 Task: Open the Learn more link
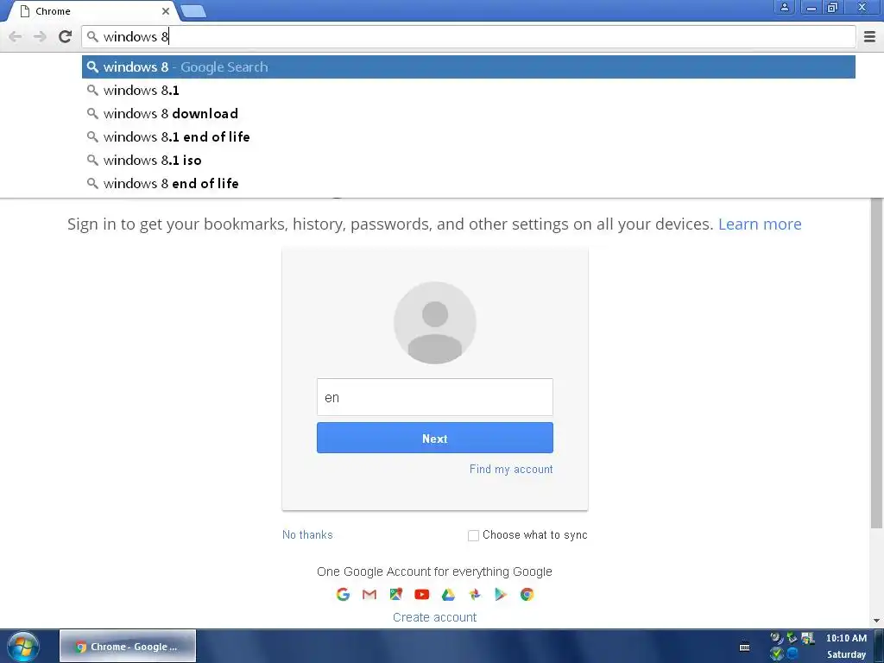coord(760,224)
